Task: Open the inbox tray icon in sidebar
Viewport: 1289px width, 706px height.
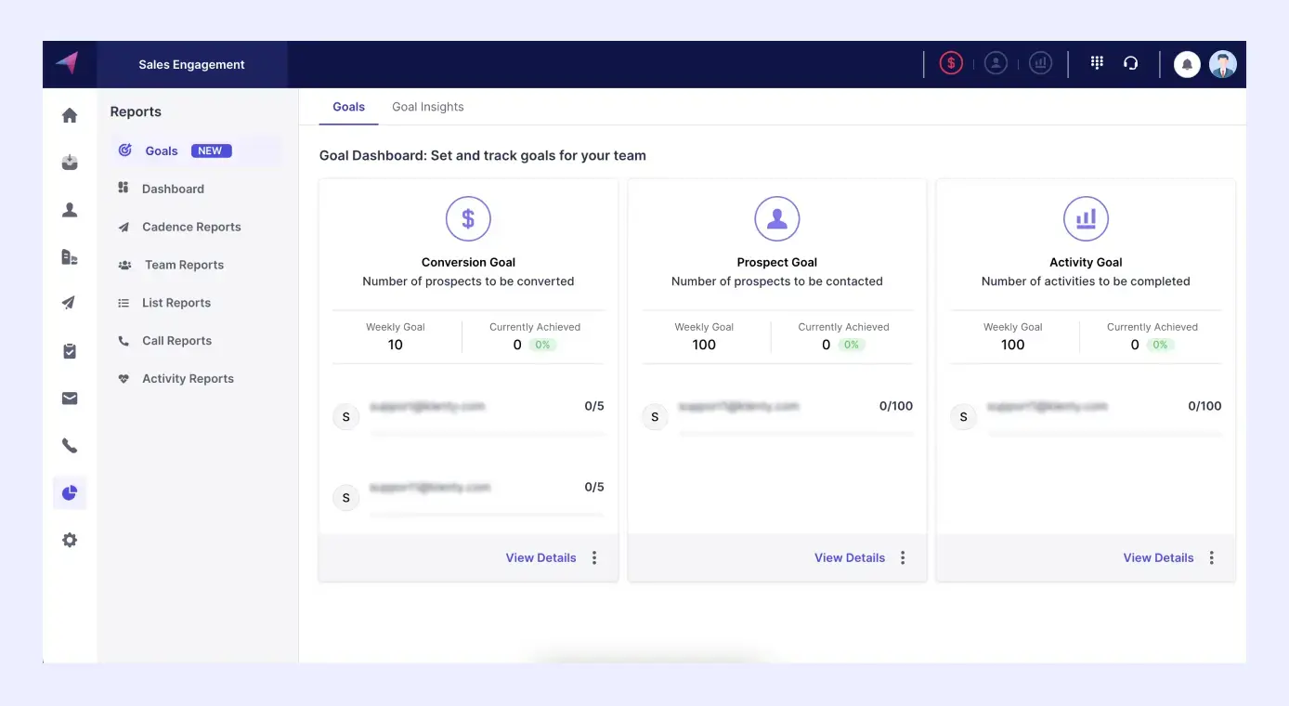Action: tap(70, 163)
